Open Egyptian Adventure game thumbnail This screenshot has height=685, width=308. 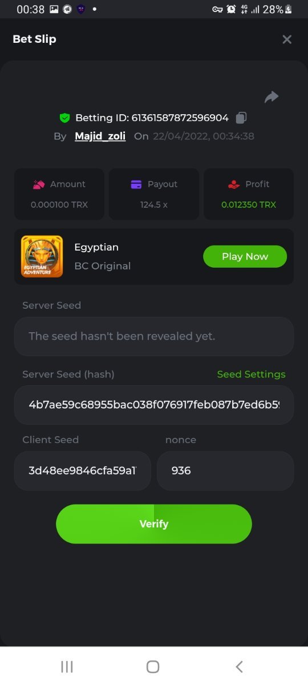(42, 256)
